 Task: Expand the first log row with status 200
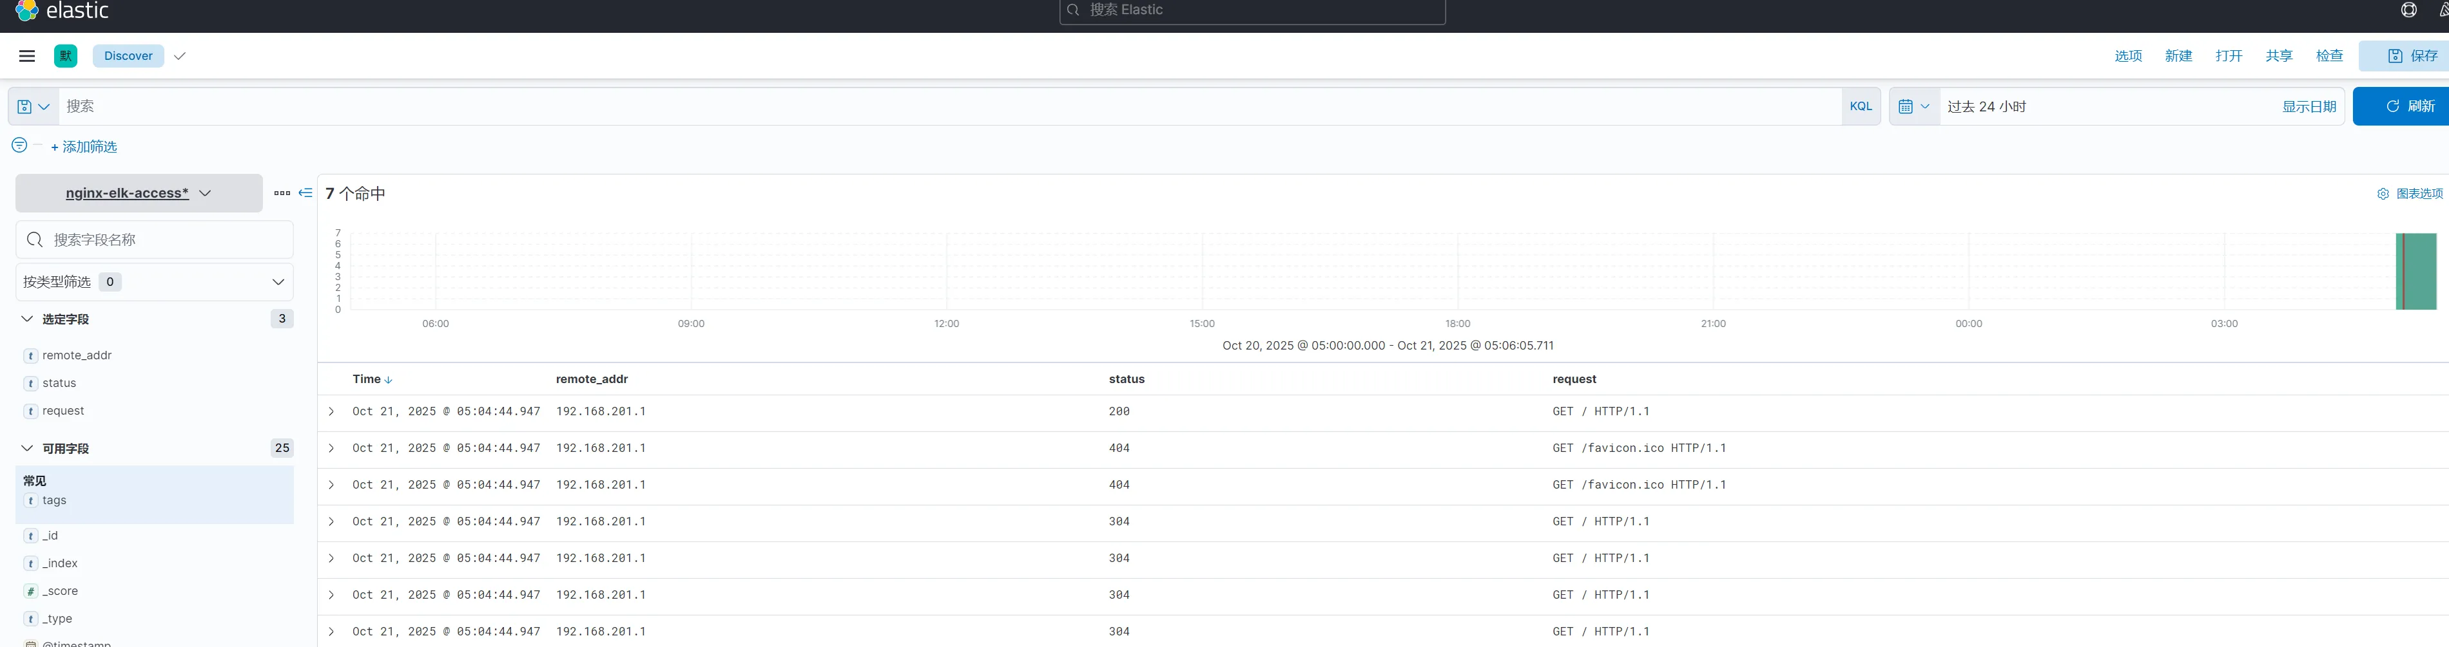tap(331, 411)
